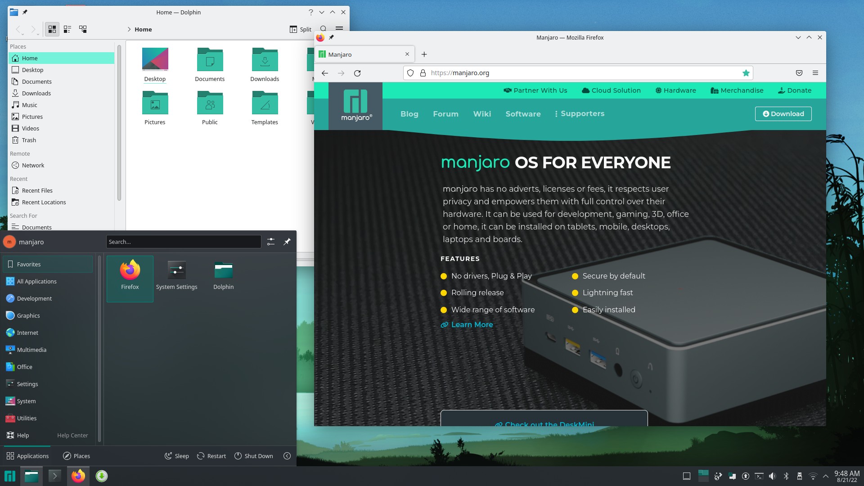
Task: Toggle bookmark star for manjaro.org
Action: tap(746, 73)
